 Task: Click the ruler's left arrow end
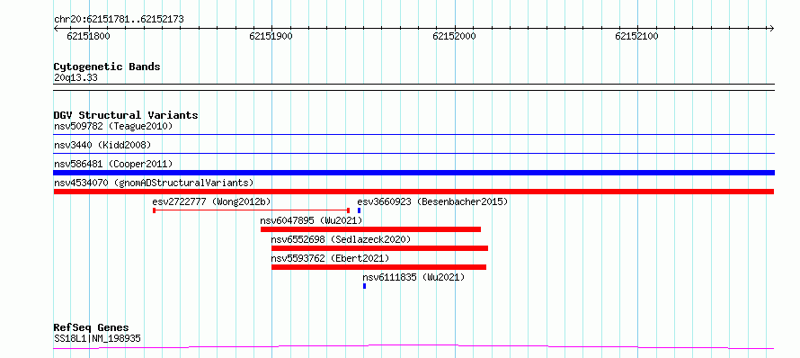[56, 28]
